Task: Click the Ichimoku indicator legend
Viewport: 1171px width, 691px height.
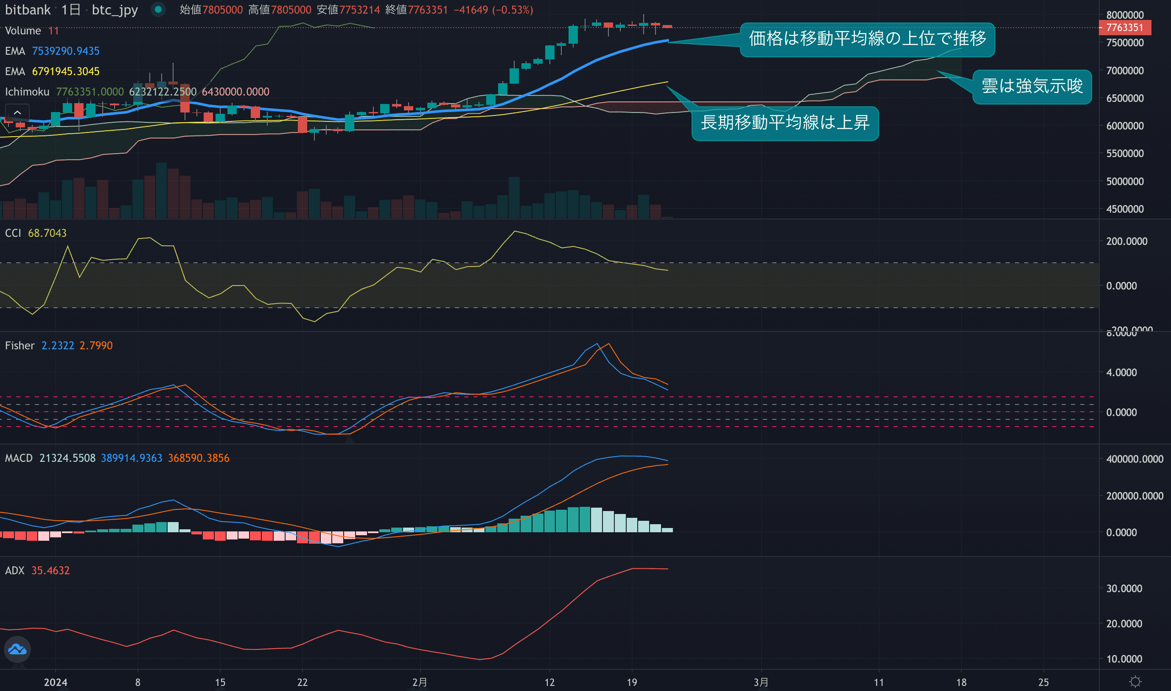Action: 27,92
